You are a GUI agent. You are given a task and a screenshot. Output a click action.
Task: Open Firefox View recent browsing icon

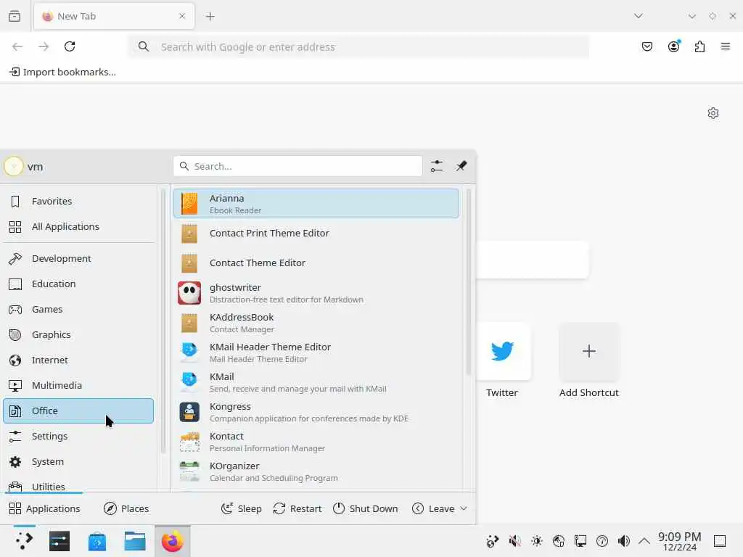(x=15, y=16)
